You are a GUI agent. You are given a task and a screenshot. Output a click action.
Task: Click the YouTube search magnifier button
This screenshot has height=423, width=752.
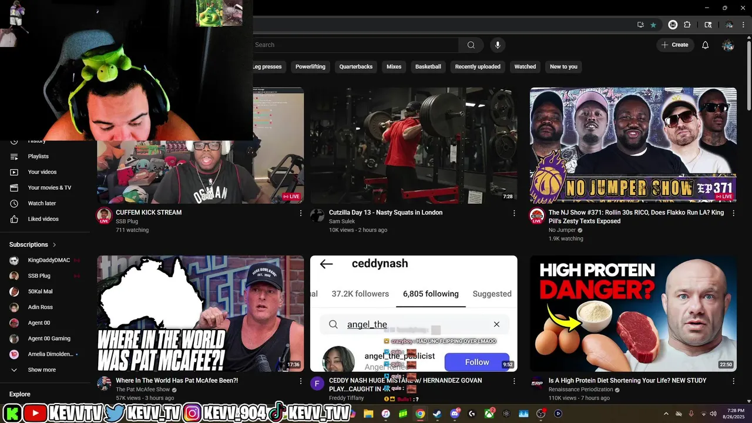click(x=471, y=45)
